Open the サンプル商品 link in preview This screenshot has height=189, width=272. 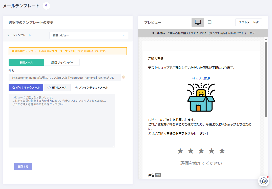(x=201, y=79)
